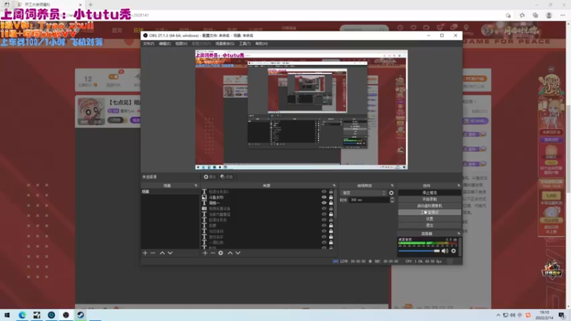This screenshot has height=321, width=571.
Task: Move selected source up in Sources list
Action: tap(230, 253)
